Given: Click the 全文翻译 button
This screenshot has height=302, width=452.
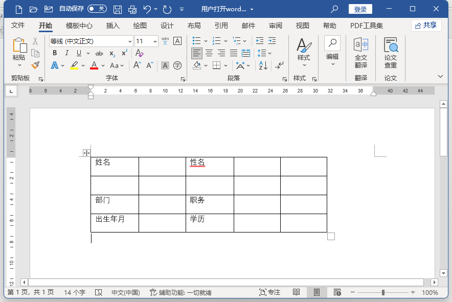Looking at the screenshot, I should click(x=361, y=53).
